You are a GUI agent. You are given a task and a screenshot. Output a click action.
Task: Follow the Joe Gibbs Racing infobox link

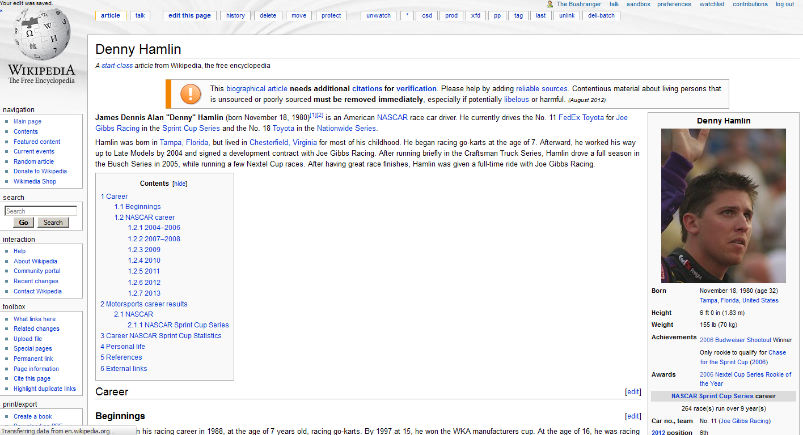[x=744, y=421]
